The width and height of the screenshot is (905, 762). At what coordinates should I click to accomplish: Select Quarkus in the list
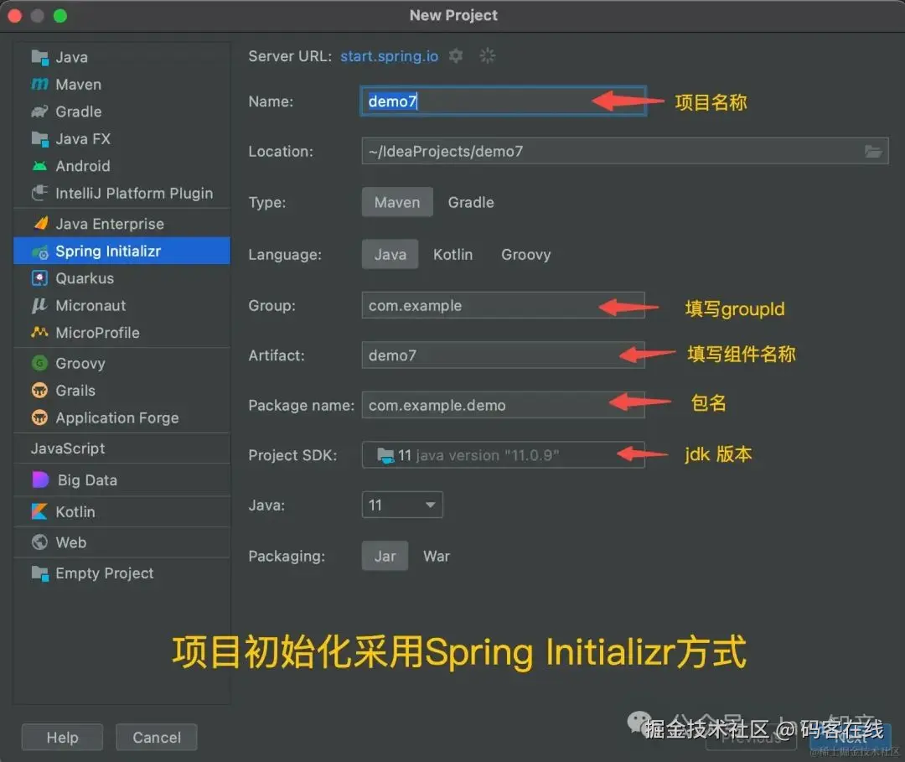click(x=122, y=278)
